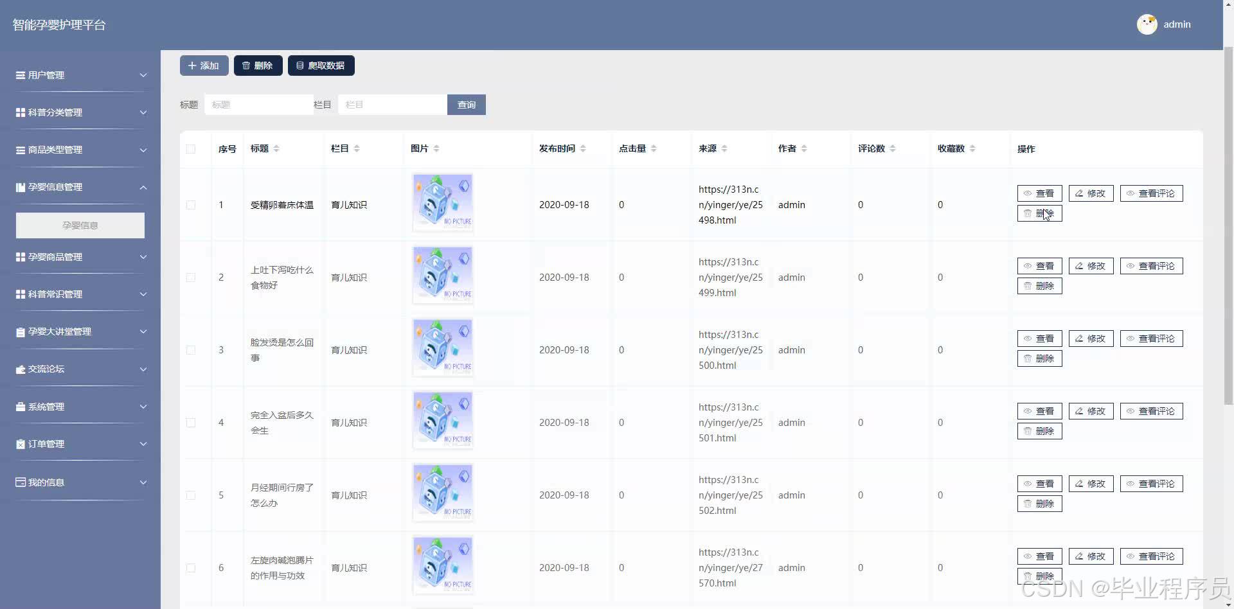Click the 系统管理 briefcase icon
The image size is (1234, 609).
coord(21,407)
